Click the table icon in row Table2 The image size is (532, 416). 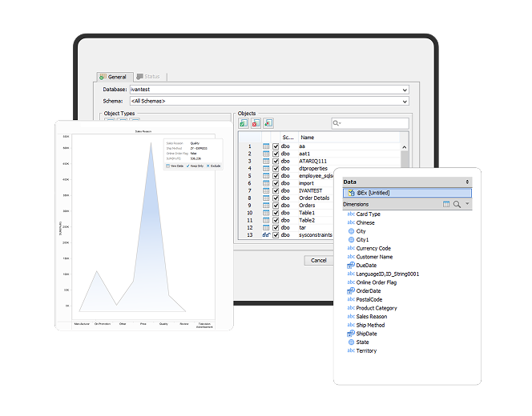point(266,220)
